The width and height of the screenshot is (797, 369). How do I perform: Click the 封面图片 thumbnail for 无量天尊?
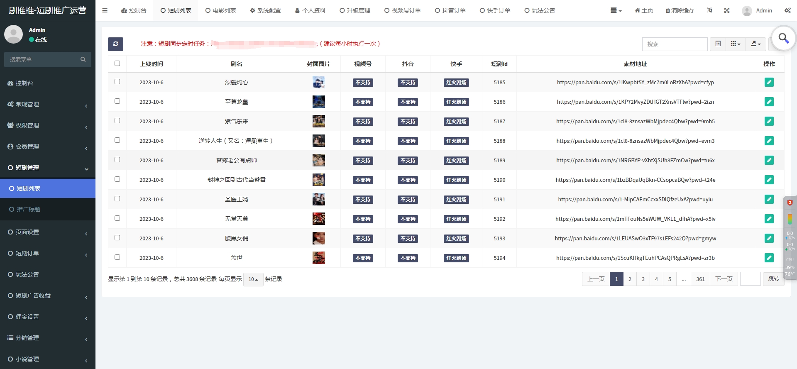coord(318,219)
